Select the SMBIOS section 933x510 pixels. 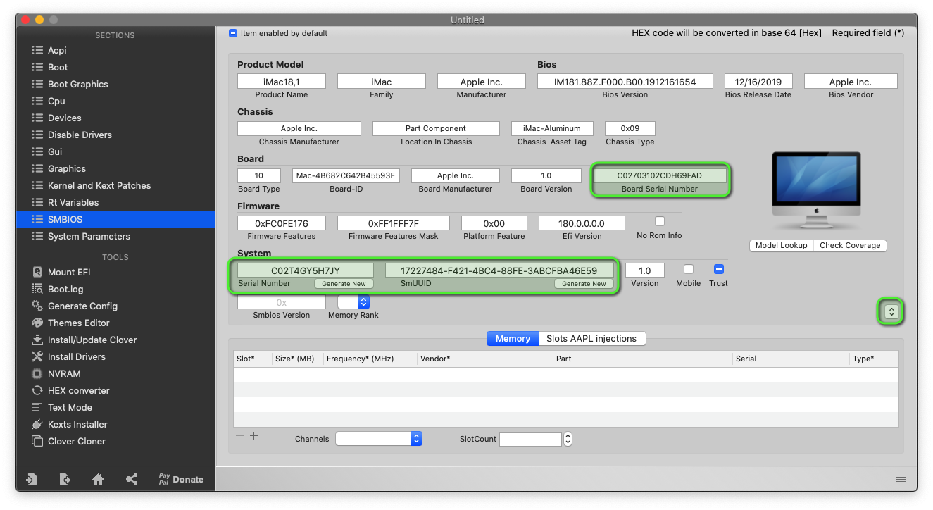coord(117,219)
